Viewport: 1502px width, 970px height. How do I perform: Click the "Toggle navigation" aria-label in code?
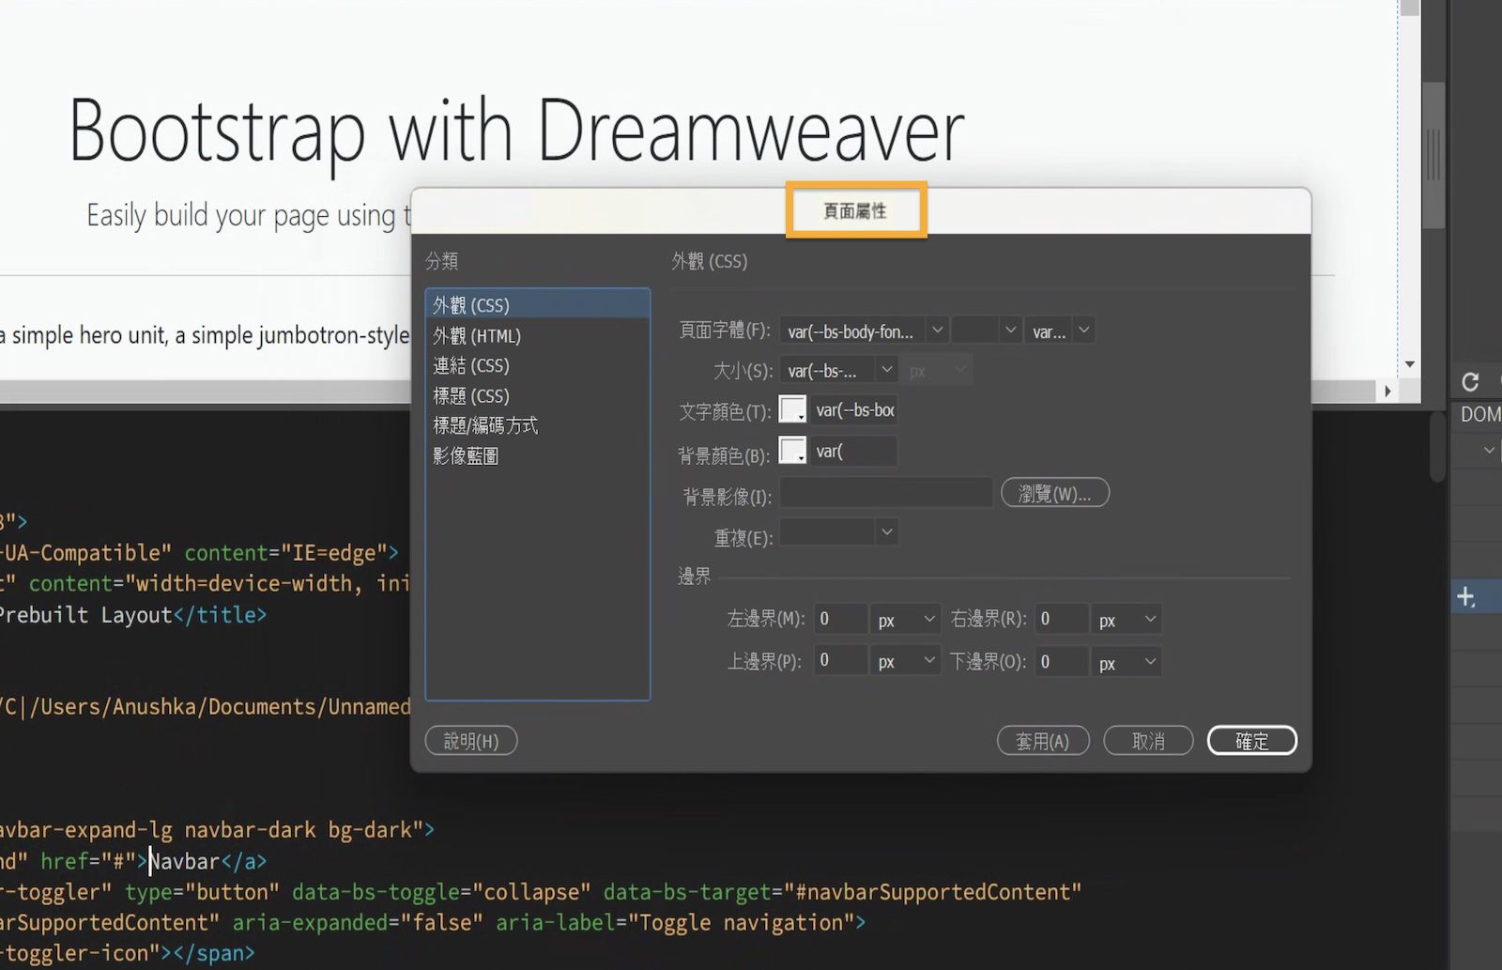742,923
